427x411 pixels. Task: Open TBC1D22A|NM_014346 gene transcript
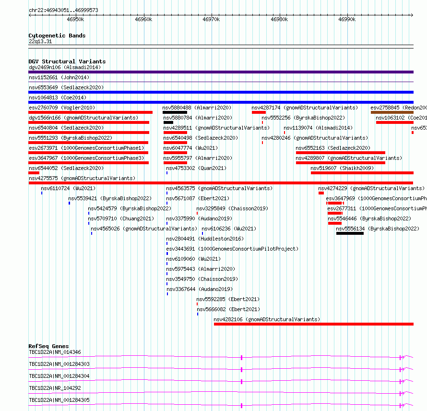click(x=55, y=352)
